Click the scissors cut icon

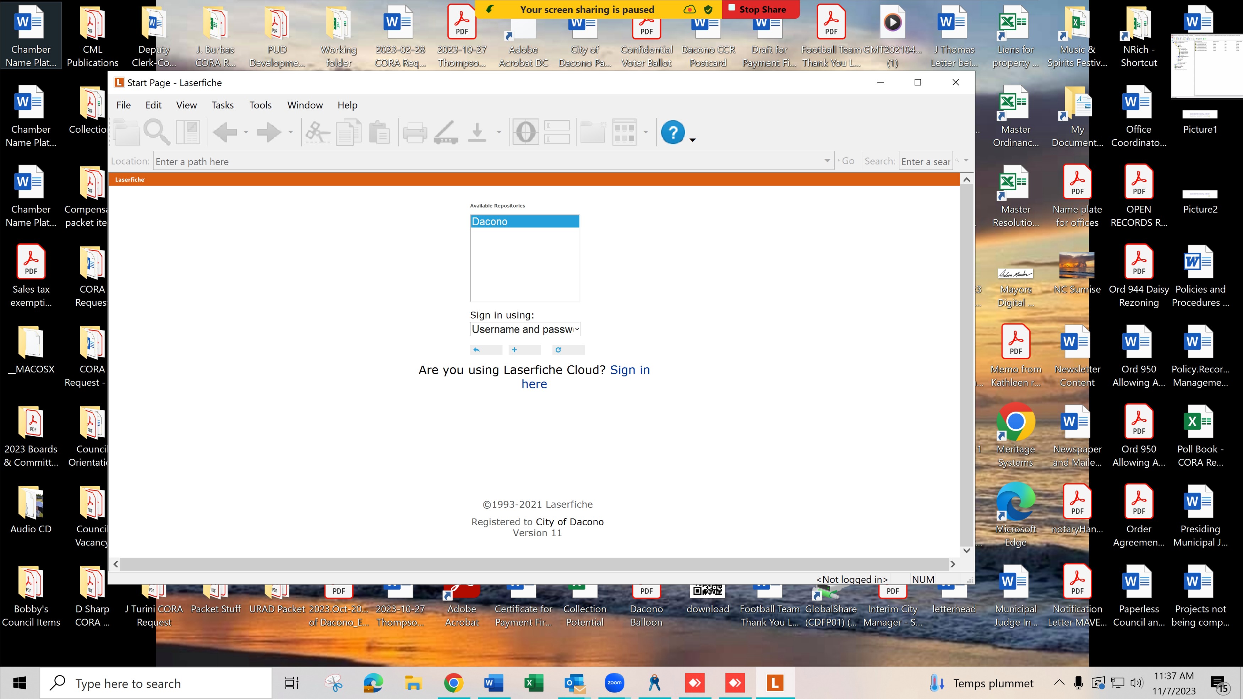[x=317, y=132]
